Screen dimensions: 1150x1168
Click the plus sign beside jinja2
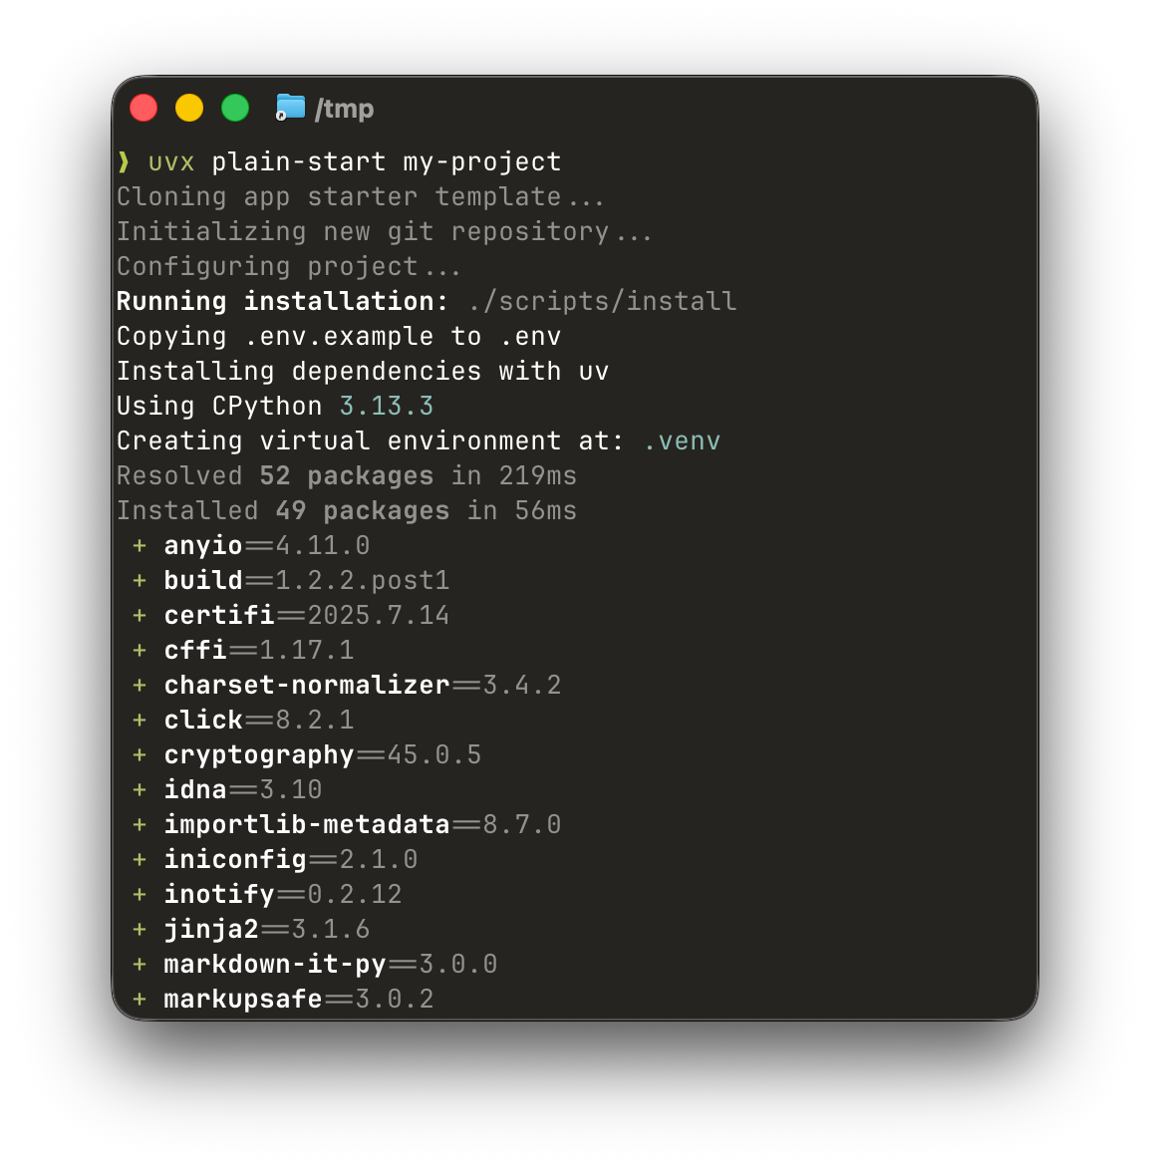click(140, 930)
